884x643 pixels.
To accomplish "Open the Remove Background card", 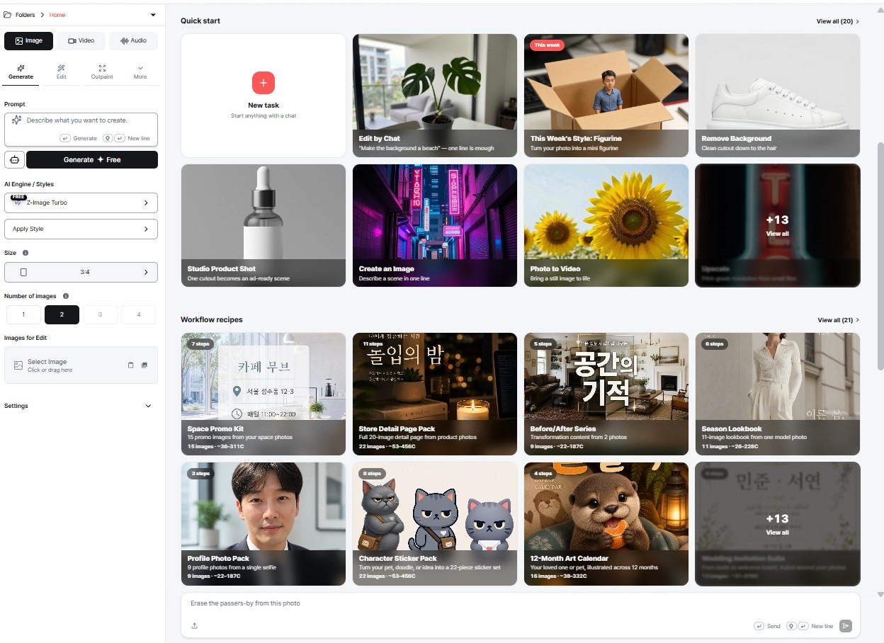I will (778, 96).
